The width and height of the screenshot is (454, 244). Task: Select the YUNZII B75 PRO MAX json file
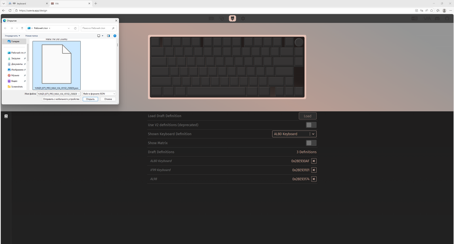(x=56, y=66)
